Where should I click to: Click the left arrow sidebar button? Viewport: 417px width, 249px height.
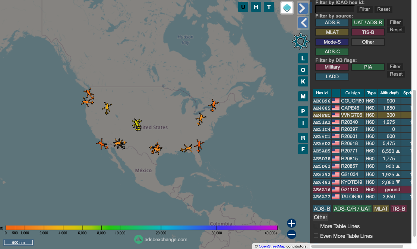303,23
